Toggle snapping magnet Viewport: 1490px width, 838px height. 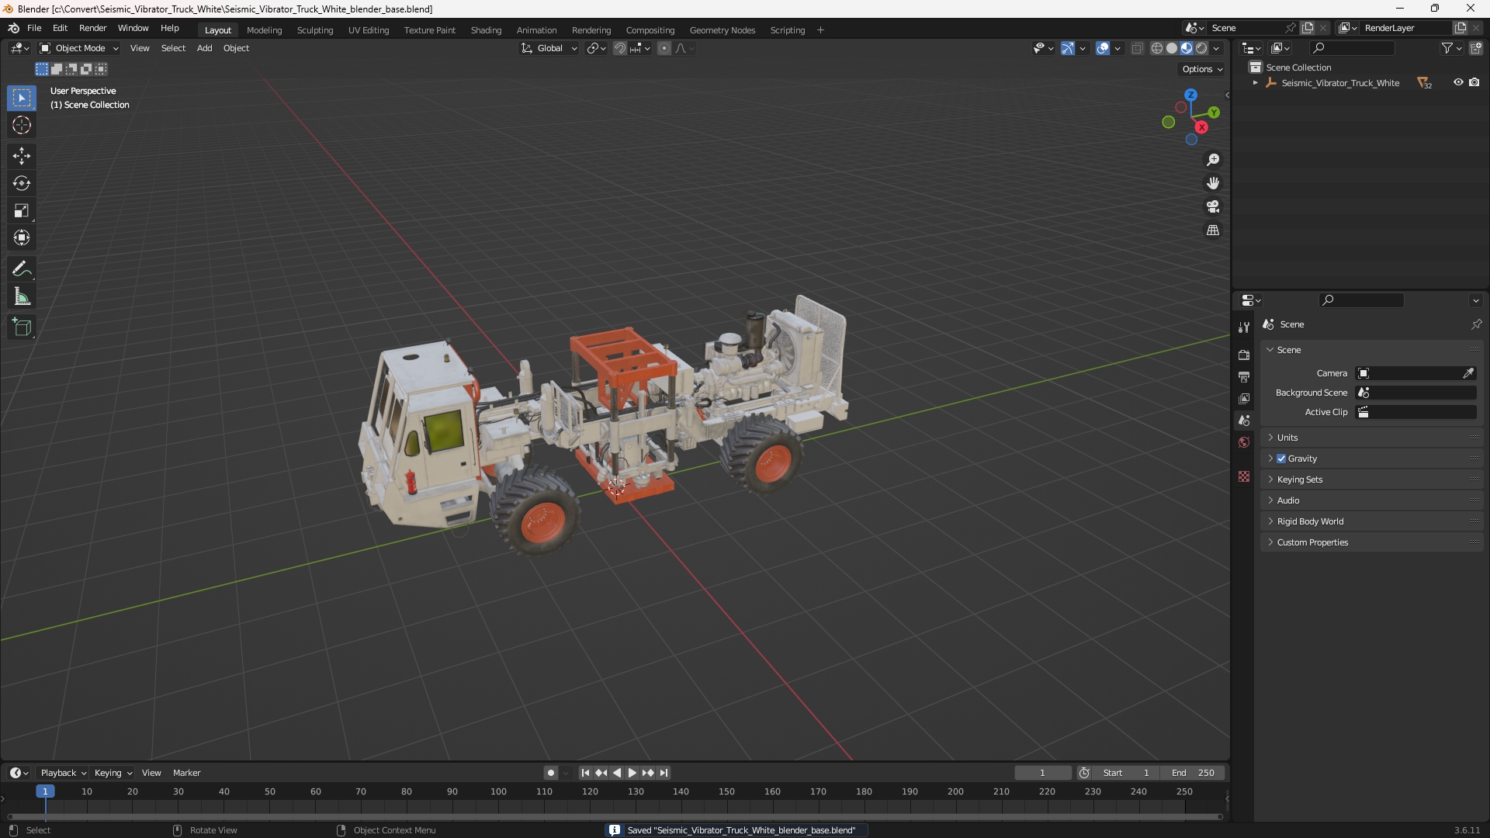pyautogui.click(x=619, y=48)
